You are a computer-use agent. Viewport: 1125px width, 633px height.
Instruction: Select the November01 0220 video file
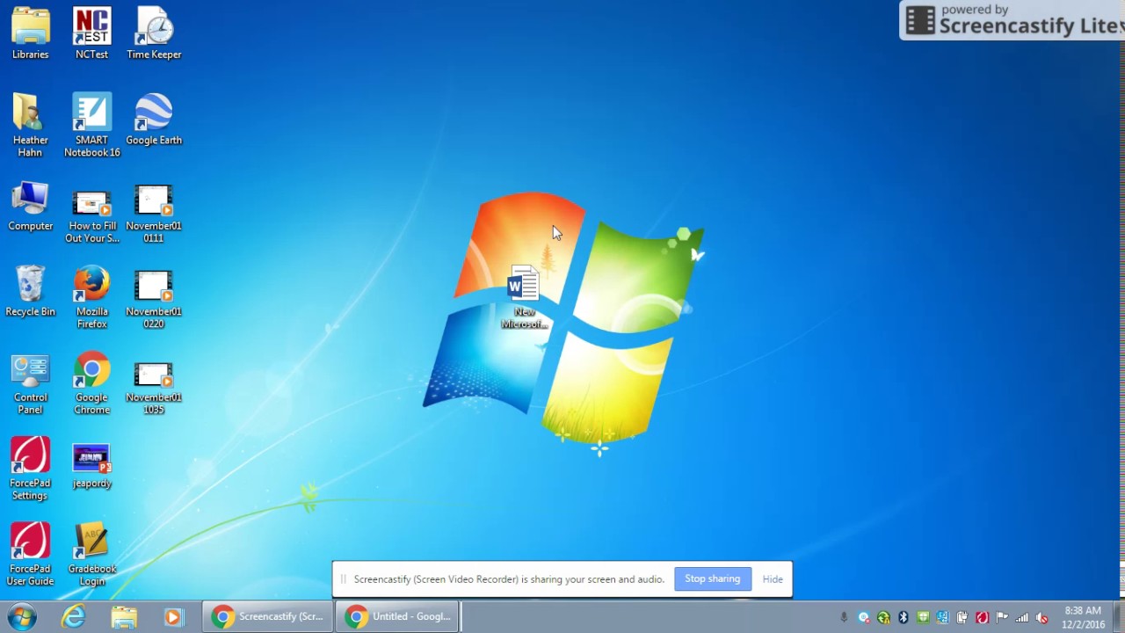coord(154,299)
